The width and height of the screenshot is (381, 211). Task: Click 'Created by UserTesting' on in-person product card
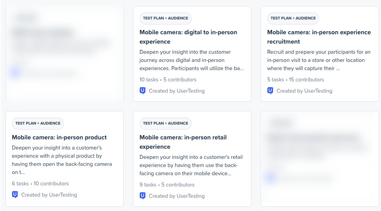pos(49,195)
